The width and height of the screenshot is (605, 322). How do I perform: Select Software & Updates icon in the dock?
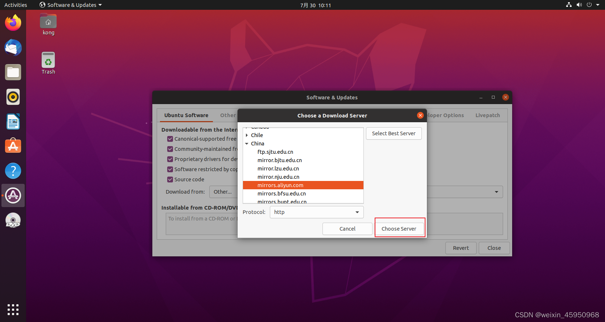click(x=13, y=195)
